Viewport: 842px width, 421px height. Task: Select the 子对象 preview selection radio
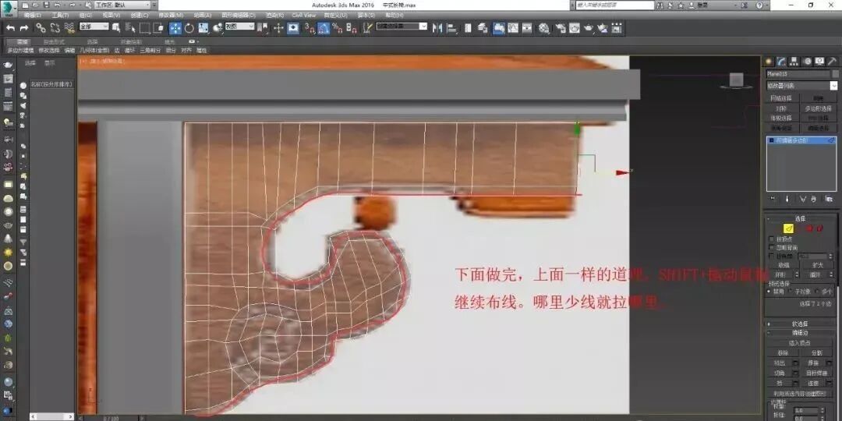coord(791,291)
